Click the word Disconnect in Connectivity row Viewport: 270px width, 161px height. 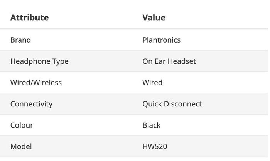pos(183,104)
